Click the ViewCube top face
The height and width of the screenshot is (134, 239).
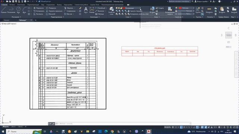tap(229, 35)
